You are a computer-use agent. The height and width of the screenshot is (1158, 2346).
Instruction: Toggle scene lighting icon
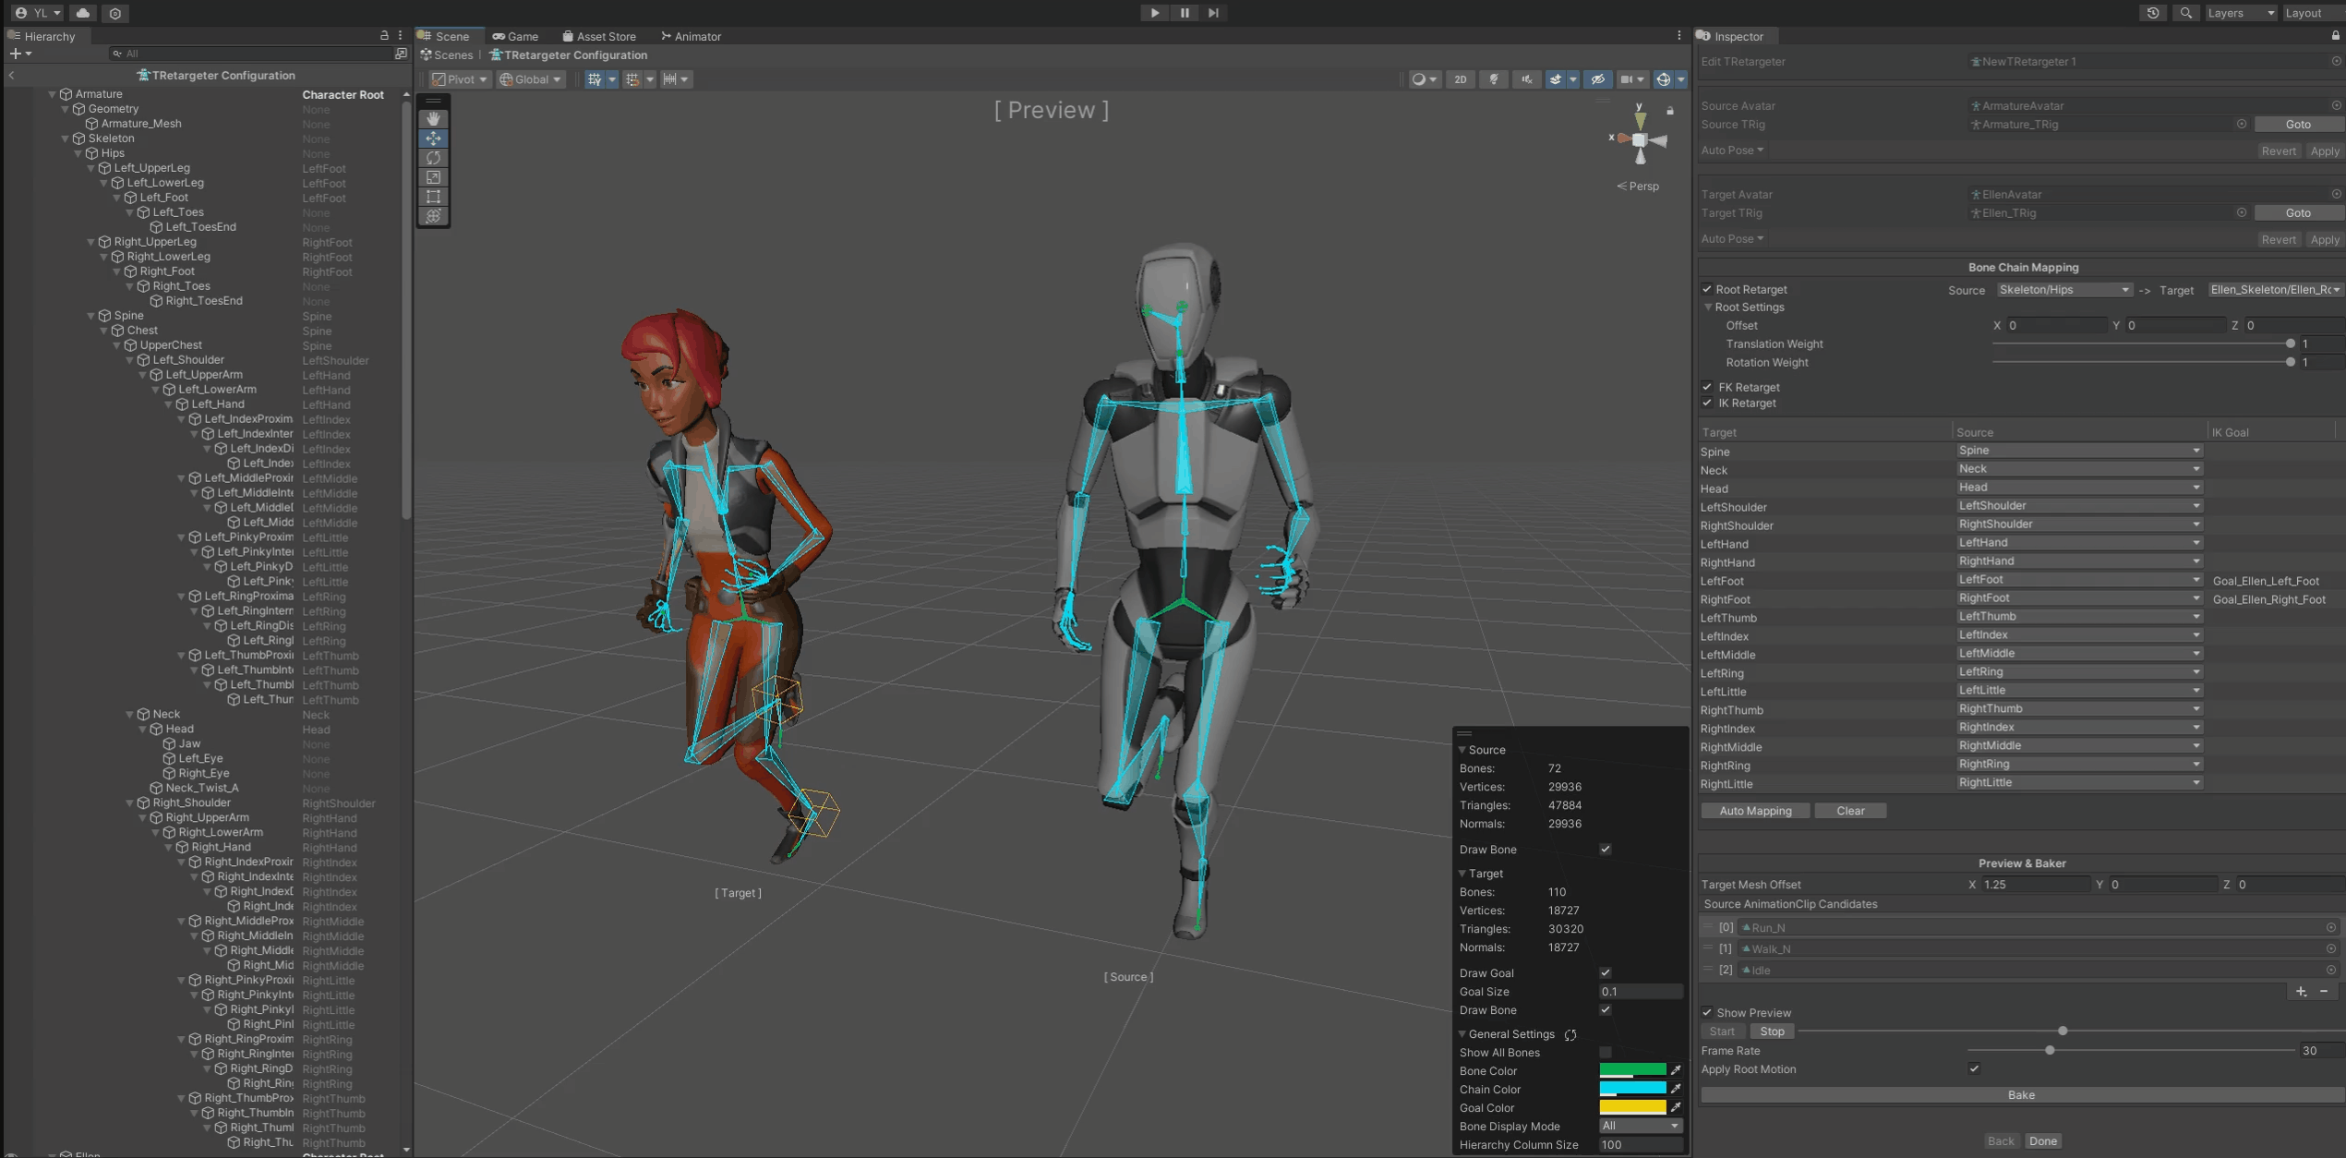(x=1494, y=79)
